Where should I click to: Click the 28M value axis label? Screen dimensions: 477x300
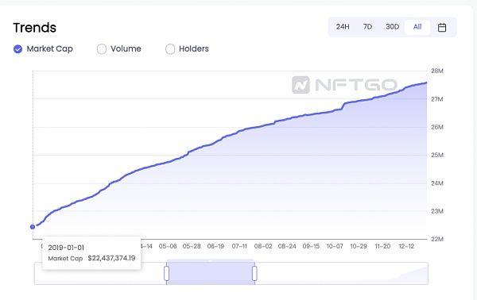(437, 71)
